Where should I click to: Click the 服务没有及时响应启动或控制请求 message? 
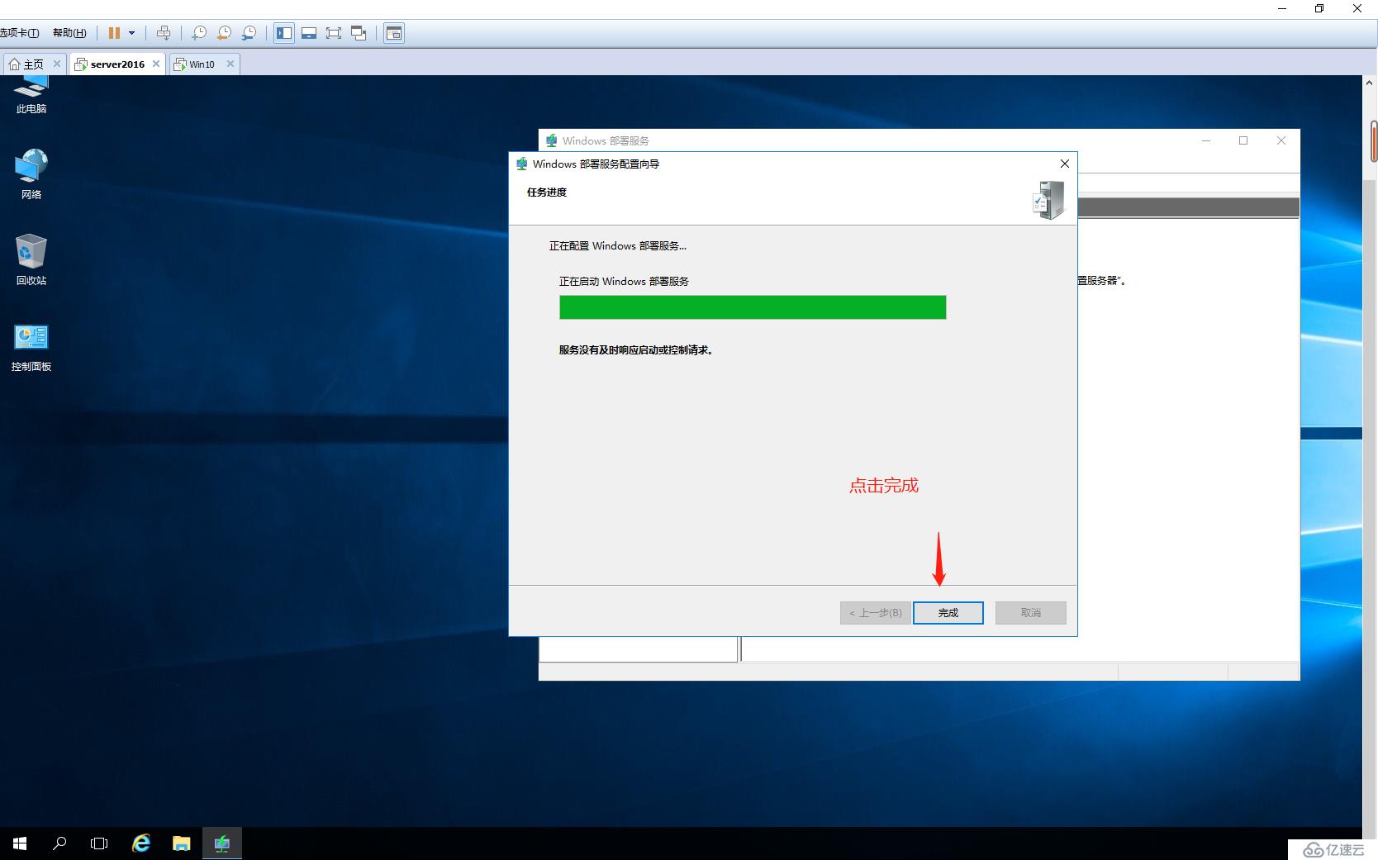[x=636, y=350]
